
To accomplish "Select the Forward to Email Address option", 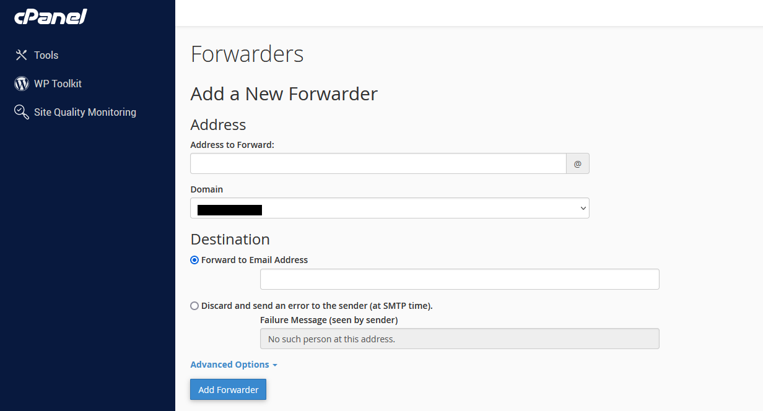I will coord(194,260).
